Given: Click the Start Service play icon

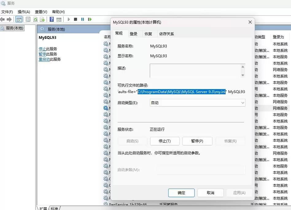Looking at the screenshot, I should coord(69,19).
